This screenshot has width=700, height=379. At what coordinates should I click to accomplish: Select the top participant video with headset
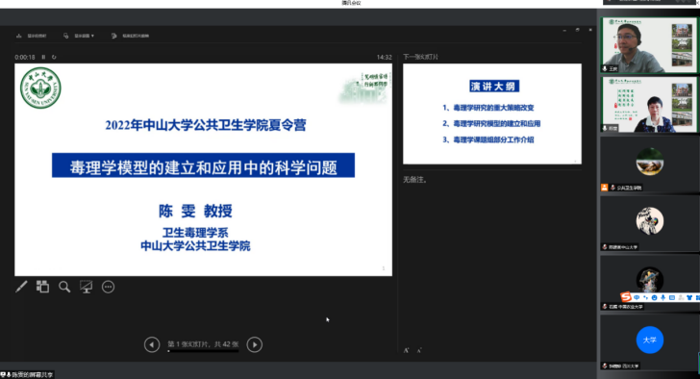[649, 44]
